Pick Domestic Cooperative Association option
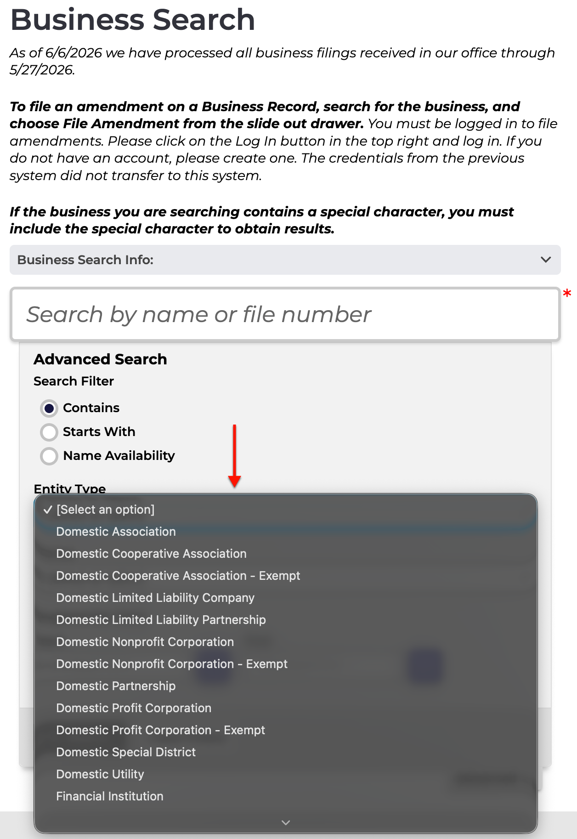This screenshot has height=839, width=577. click(286, 554)
